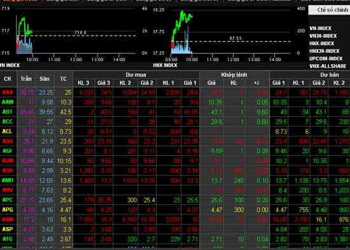Open VNX-ALLSHARE index
Viewport: 350px width, 250px height.
[x=328, y=66]
